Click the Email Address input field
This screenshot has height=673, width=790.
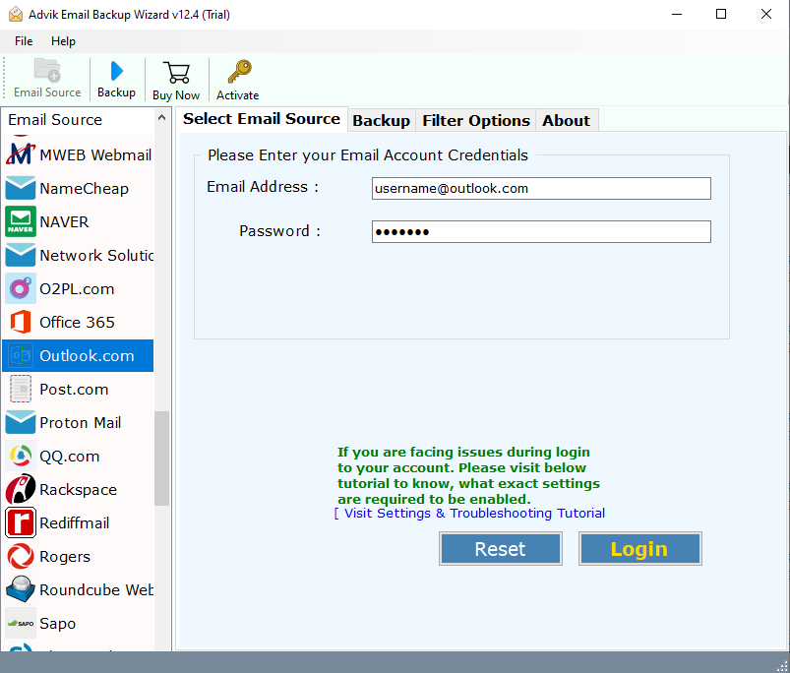(541, 188)
